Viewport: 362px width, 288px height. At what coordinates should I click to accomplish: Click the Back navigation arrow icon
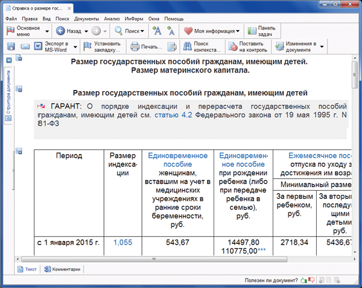(x=59, y=31)
